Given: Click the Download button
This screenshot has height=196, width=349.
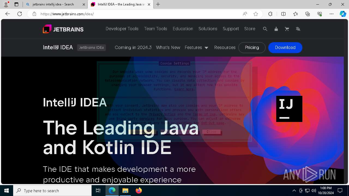Looking at the screenshot, I should (x=285, y=48).
